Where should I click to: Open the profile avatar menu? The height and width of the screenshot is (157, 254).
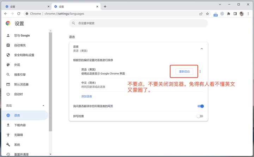tap(242, 14)
